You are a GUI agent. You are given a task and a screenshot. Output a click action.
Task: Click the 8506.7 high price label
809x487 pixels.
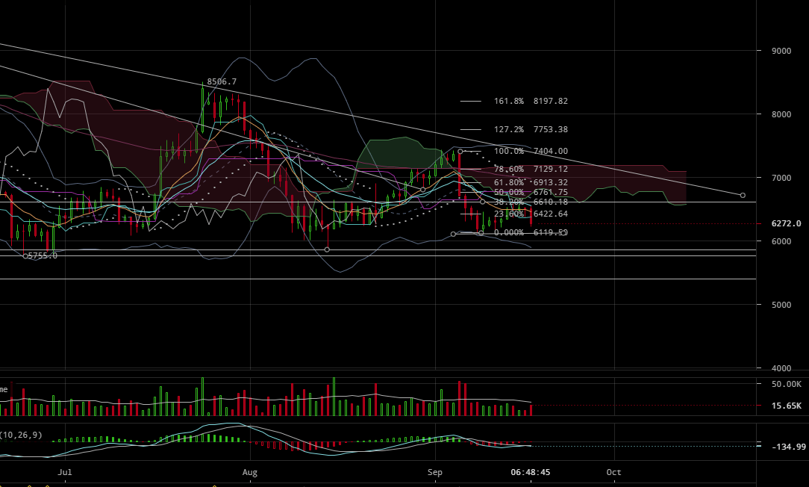tap(222, 81)
